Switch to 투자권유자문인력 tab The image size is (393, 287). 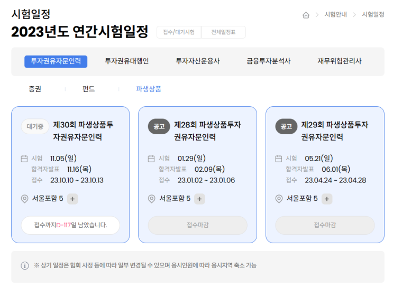tap(56, 61)
